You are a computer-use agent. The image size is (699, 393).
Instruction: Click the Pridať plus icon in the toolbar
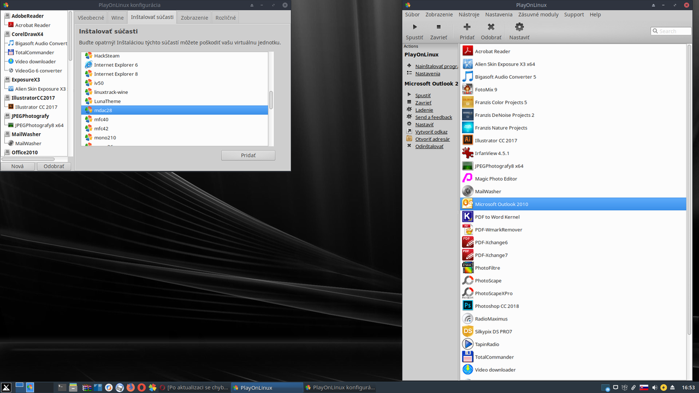[x=466, y=27]
